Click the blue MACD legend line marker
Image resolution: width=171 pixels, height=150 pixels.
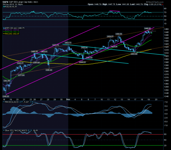tap(4, 102)
